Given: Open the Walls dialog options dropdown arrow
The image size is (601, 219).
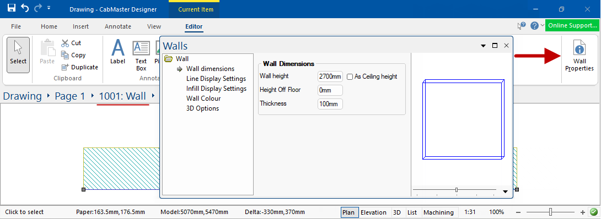Looking at the screenshot, I should (483, 46).
